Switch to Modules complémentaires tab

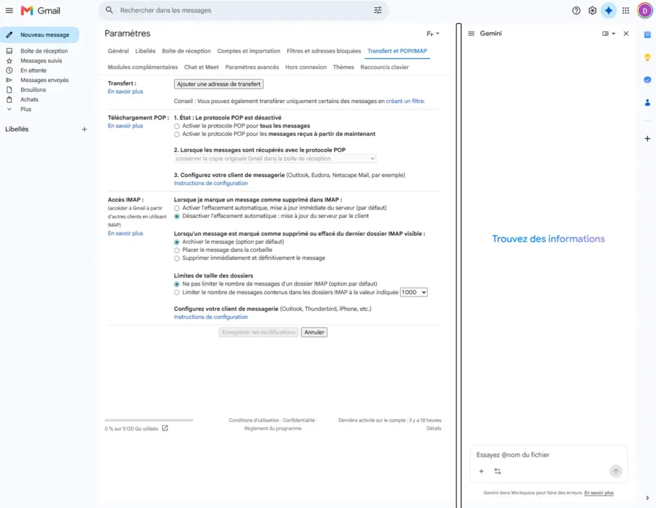pyautogui.click(x=143, y=67)
